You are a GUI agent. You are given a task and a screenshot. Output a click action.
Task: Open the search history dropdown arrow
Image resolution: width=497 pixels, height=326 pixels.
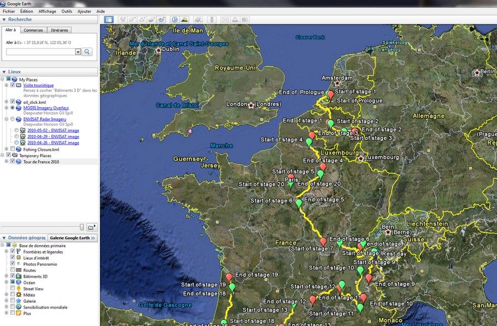point(78,51)
